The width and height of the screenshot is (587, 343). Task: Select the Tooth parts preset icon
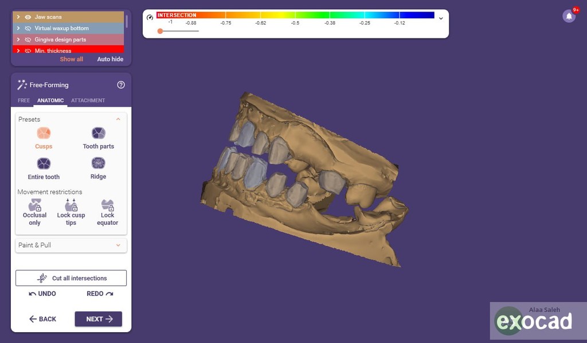pos(99,133)
